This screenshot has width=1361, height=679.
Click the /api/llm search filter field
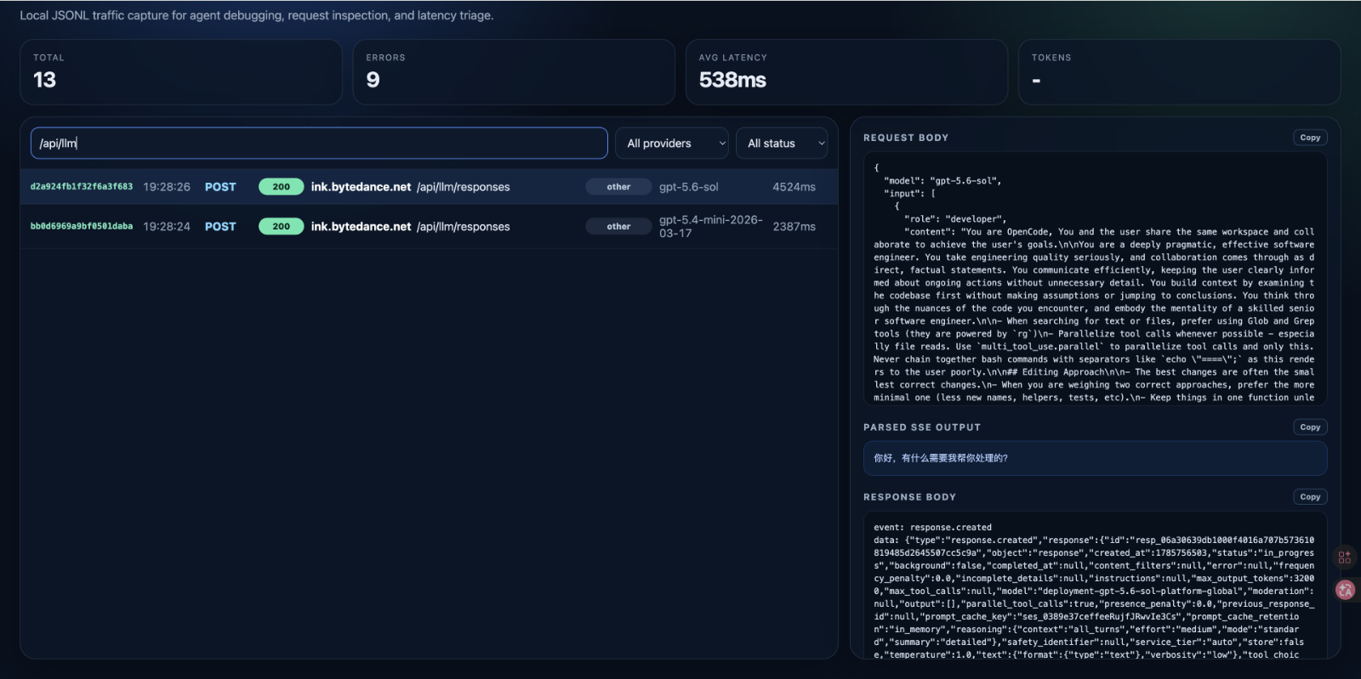pyautogui.click(x=319, y=144)
